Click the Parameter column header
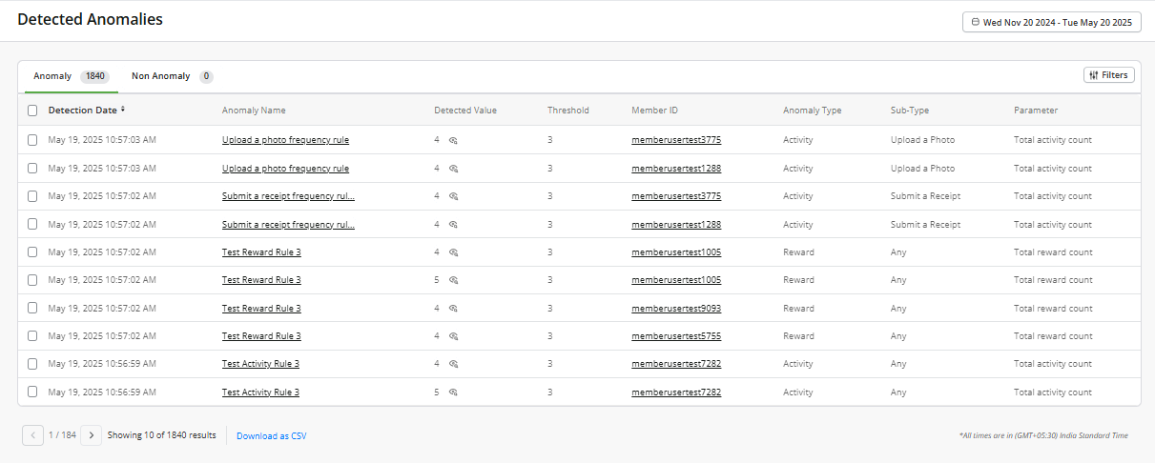This screenshot has height=463, width=1155. [1036, 111]
